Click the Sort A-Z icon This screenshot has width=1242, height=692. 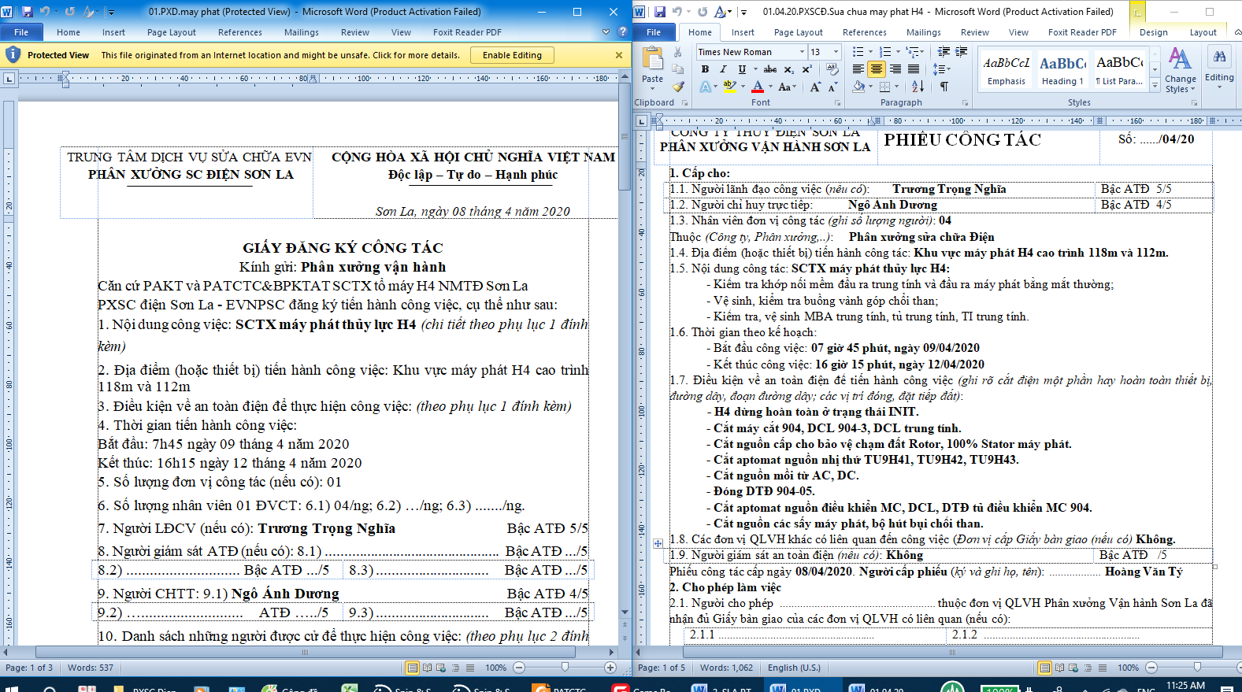click(x=918, y=87)
